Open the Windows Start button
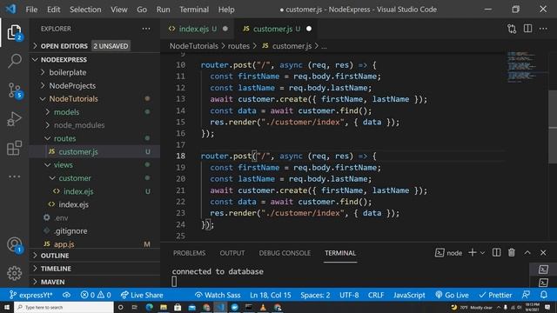This screenshot has width=557, height=313. [7, 307]
